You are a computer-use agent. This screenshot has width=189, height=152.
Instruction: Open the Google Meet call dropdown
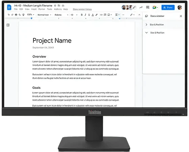155,7
